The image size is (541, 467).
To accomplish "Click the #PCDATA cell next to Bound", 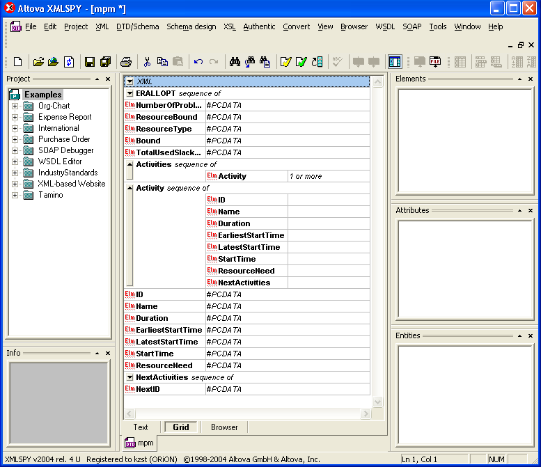I will tap(288, 141).
